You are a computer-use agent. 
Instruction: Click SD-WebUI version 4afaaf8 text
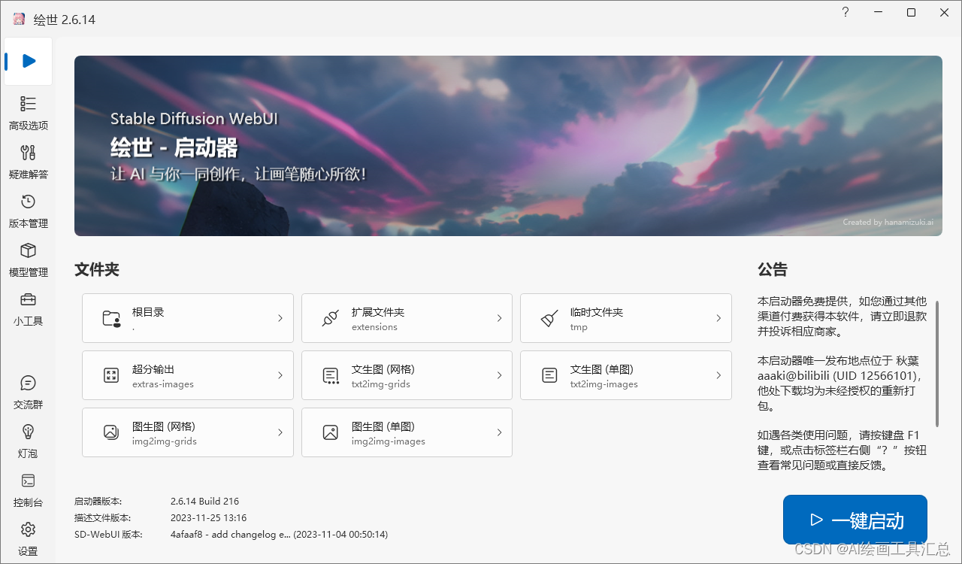coord(279,534)
